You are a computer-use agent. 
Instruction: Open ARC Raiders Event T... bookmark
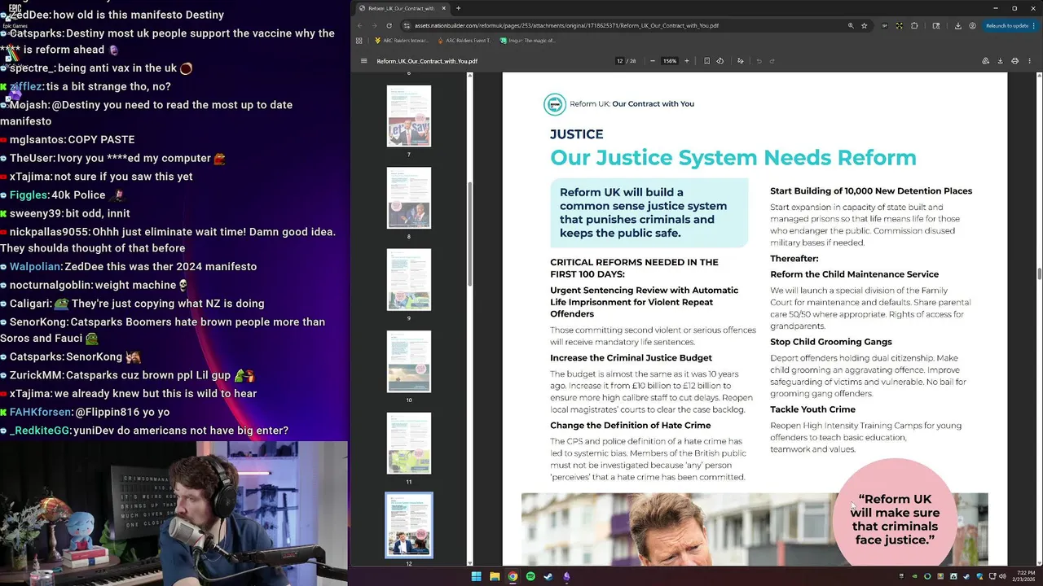(464, 40)
